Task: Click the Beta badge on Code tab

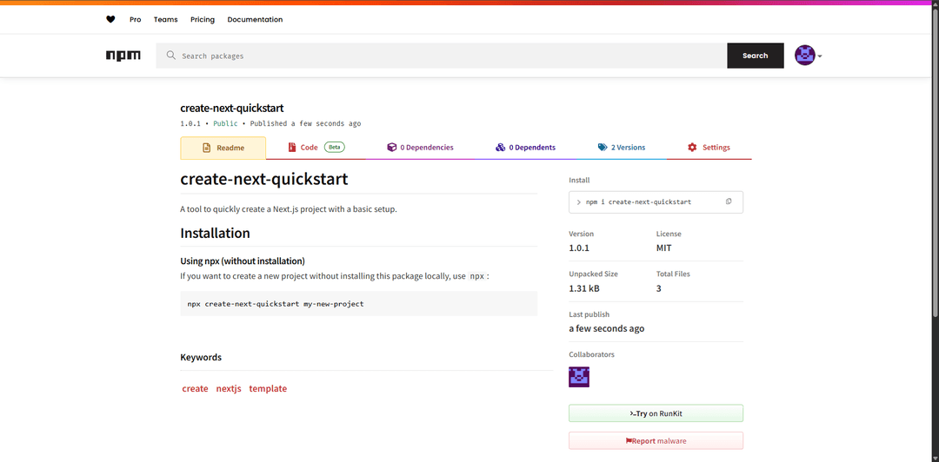Action: click(x=335, y=147)
